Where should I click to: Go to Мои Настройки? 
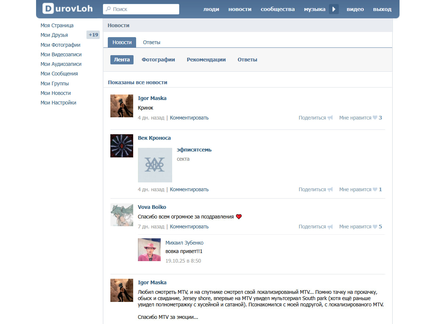click(58, 103)
